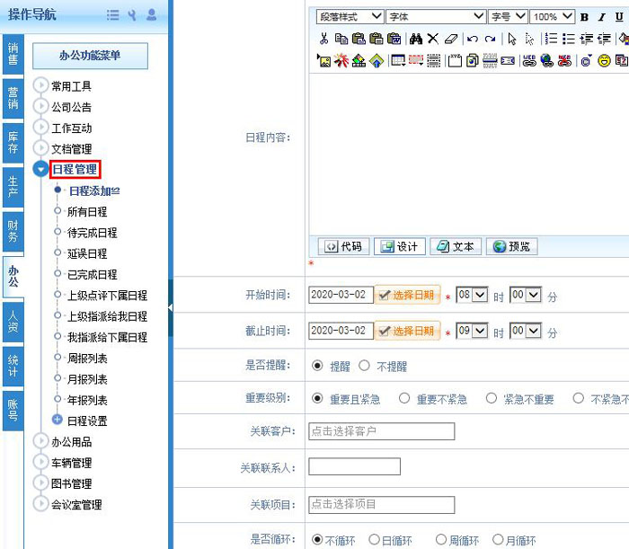The height and width of the screenshot is (549, 629).
Task: Click 选择日期 button for 截止时间
Action: tap(406, 331)
